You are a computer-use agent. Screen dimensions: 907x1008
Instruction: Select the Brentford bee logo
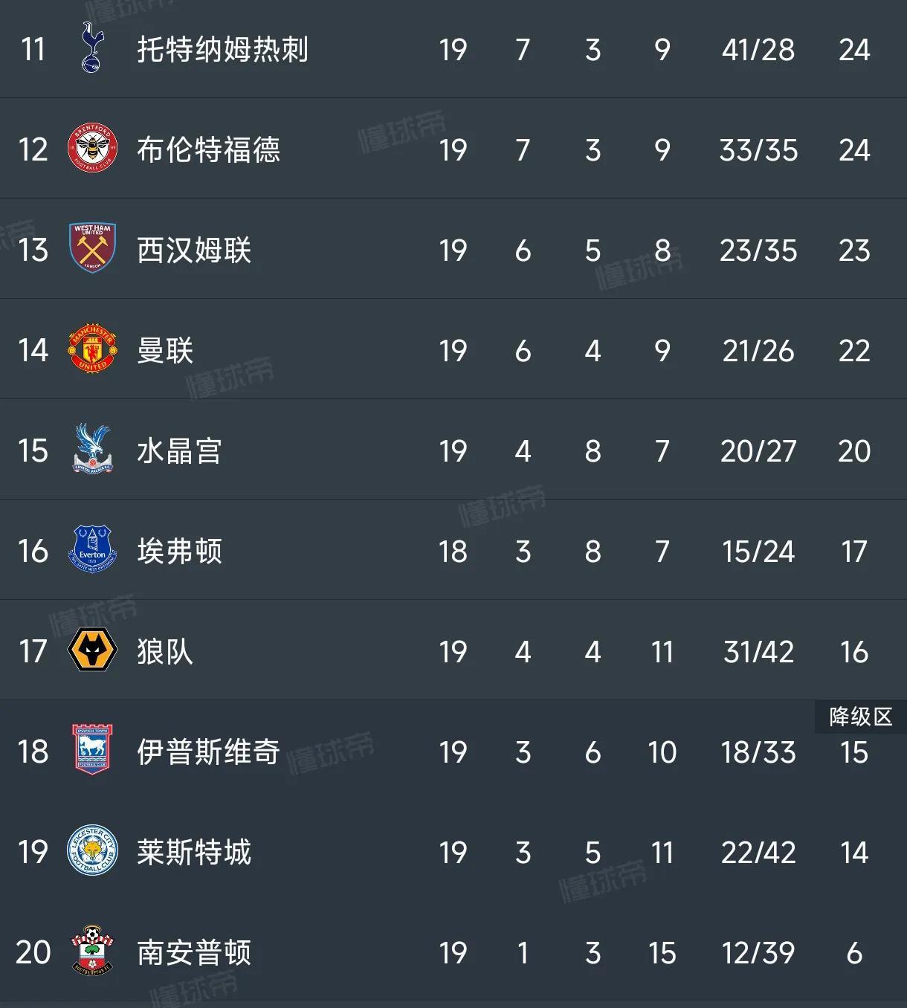(91, 149)
